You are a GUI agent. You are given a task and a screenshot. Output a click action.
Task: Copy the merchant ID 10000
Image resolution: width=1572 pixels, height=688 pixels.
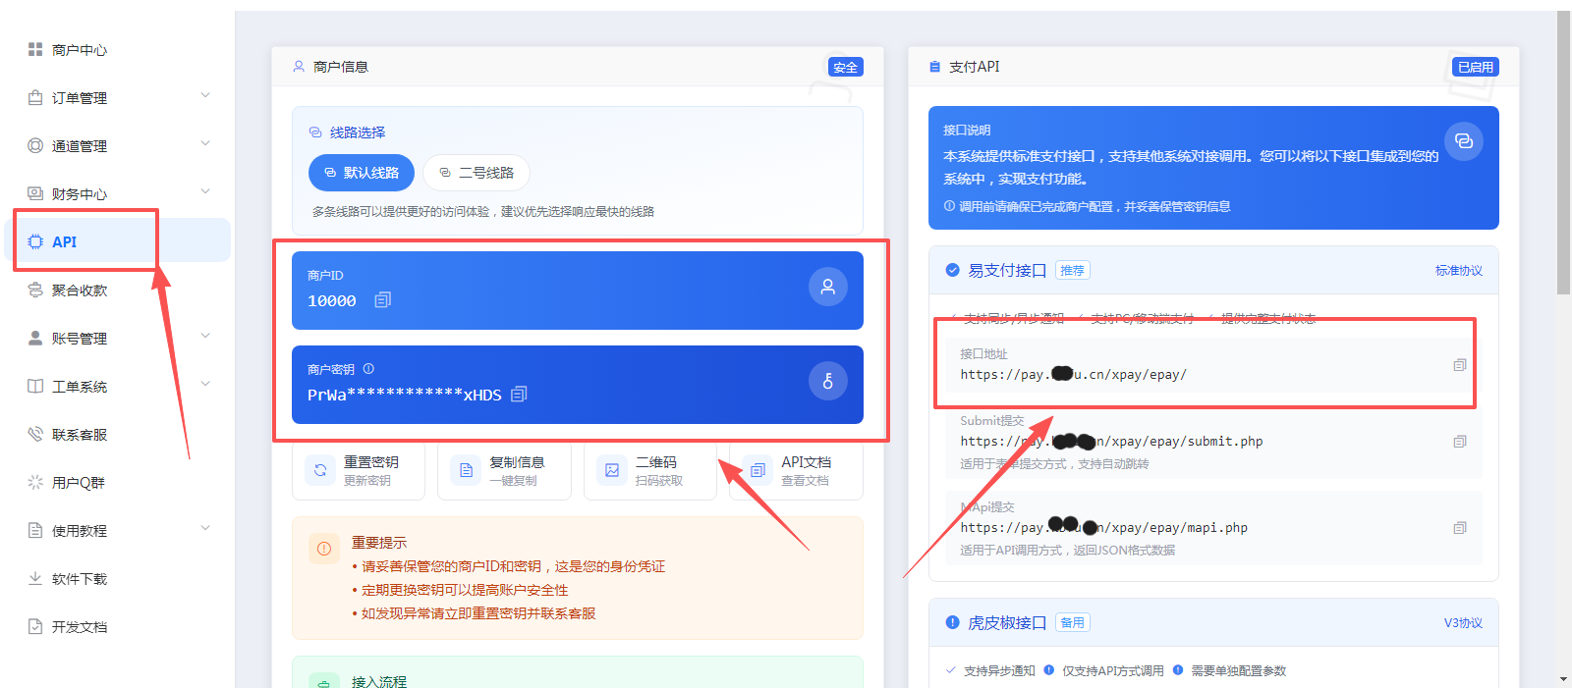pyautogui.click(x=383, y=299)
